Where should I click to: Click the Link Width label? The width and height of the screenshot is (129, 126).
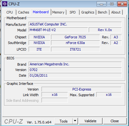[x=31, y=95]
